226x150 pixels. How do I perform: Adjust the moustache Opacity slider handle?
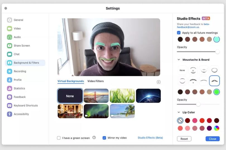[198, 104]
